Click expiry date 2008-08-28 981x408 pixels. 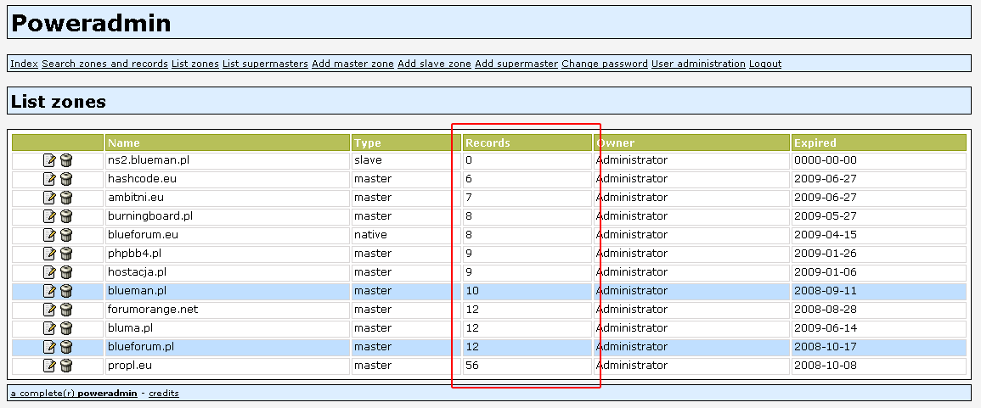coord(826,310)
